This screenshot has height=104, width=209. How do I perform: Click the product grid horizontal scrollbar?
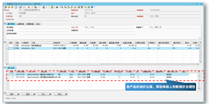pyautogui.click(x=55, y=64)
